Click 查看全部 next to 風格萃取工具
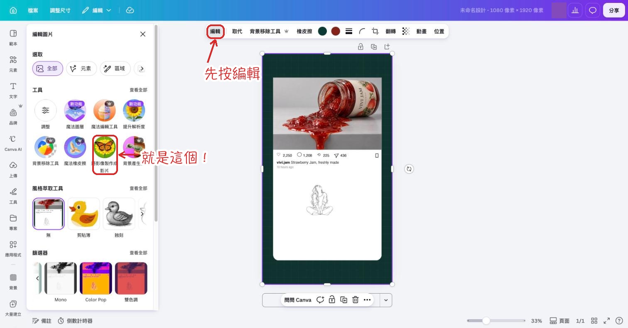Viewport: 628px width, 328px height. [x=138, y=188]
